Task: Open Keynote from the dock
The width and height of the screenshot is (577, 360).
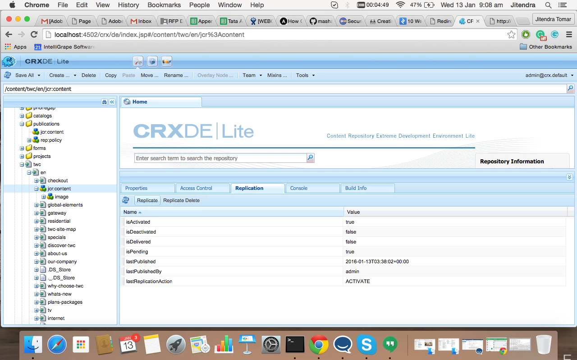Action: coord(247,345)
